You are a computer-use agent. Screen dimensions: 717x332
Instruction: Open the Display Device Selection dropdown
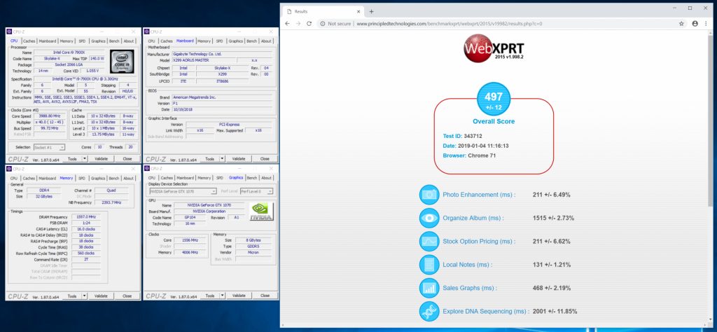point(214,191)
